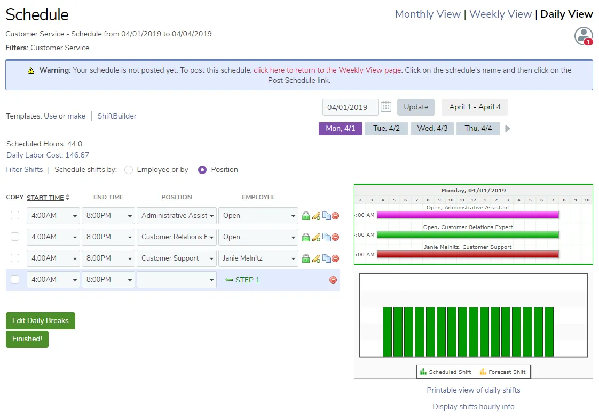Click the red Janie Melnitz shift bar
This screenshot has width=599, height=416.
coord(468,254)
